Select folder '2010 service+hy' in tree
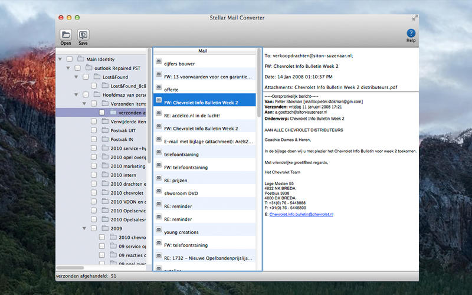This screenshot has height=295, width=472. [x=128, y=148]
